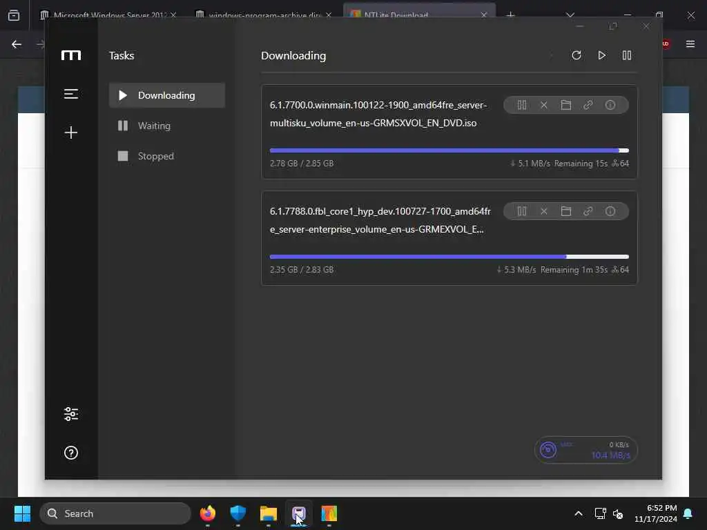Screen dimensions: 707x530
Task: Open the Windows Start menu
Action: coord(22,513)
